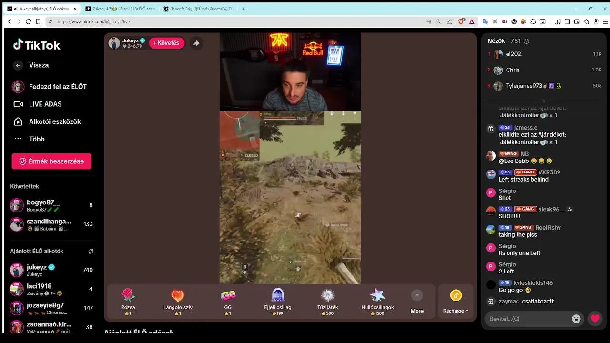
Task: Open a new browser tab
Action: 244,9
